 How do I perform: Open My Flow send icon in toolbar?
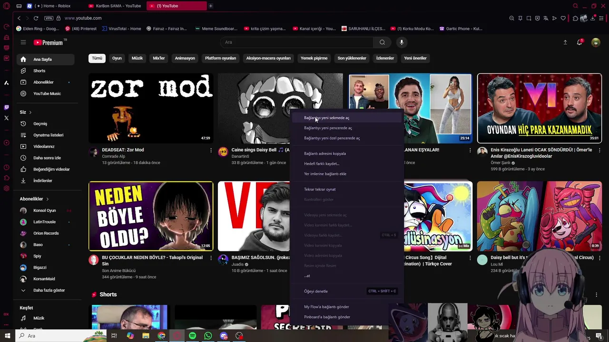tap(554, 18)
